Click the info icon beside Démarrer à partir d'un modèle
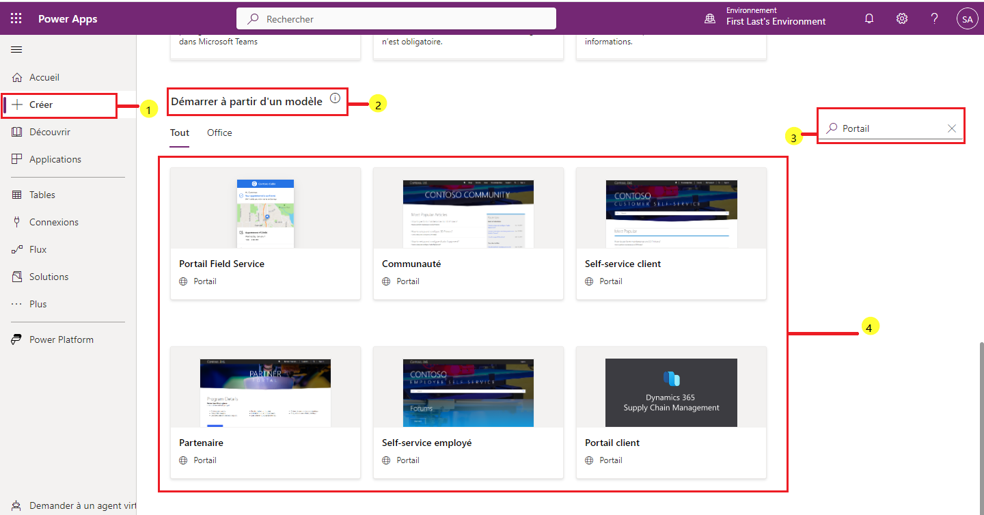 coord(335,98)
